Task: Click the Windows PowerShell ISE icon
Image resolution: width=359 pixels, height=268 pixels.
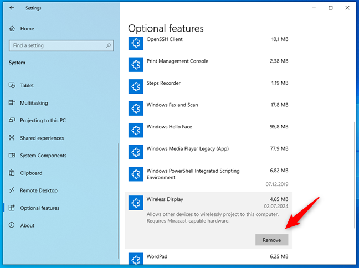Action: 136,174
